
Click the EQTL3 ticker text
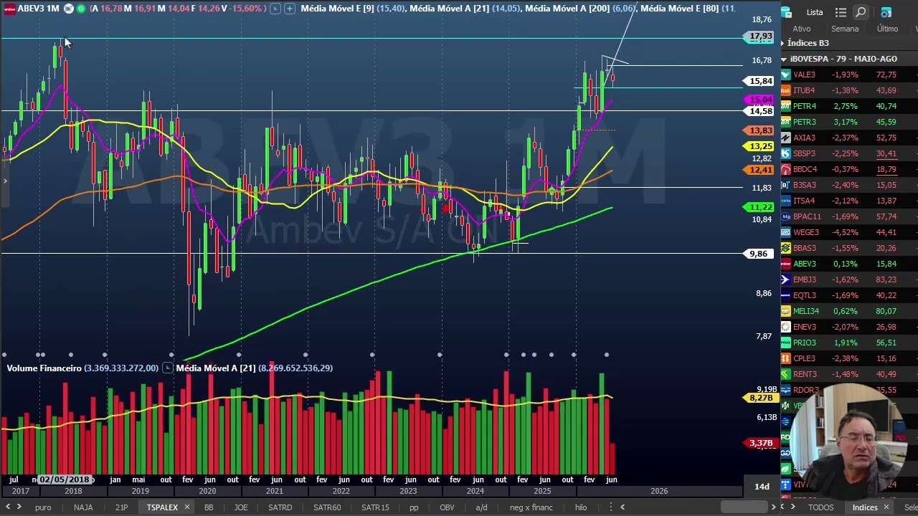click(x=805, y=295)
